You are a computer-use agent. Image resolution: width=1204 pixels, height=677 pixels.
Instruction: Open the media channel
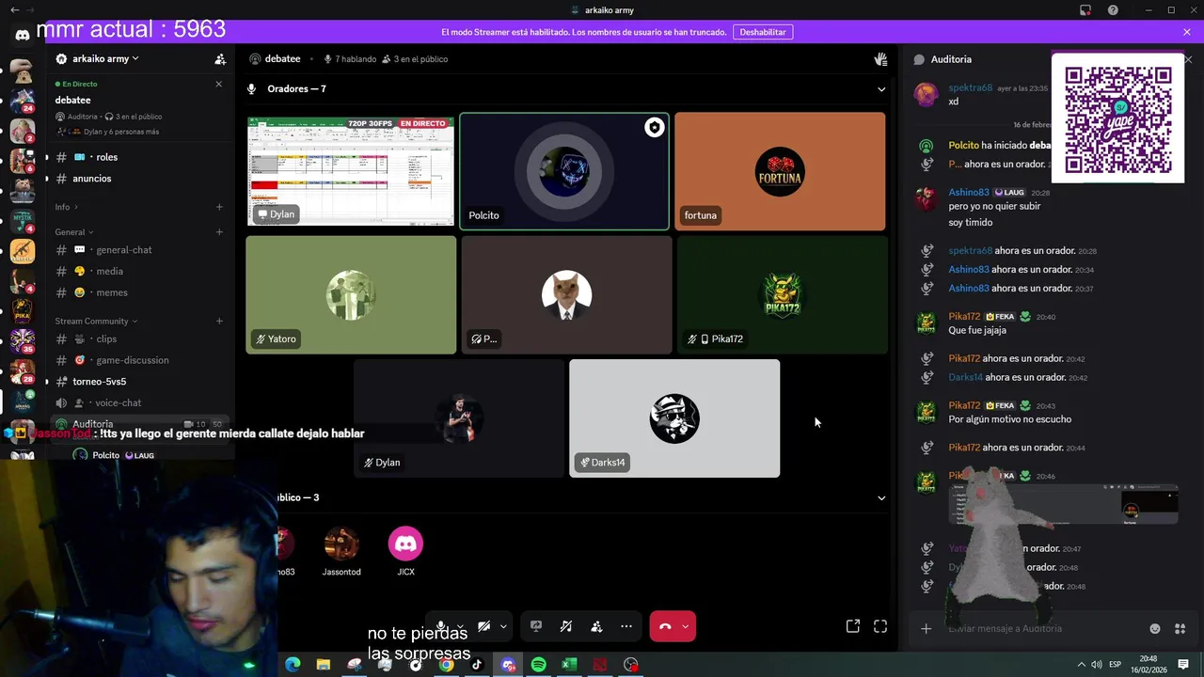click(x=138, y=271)
